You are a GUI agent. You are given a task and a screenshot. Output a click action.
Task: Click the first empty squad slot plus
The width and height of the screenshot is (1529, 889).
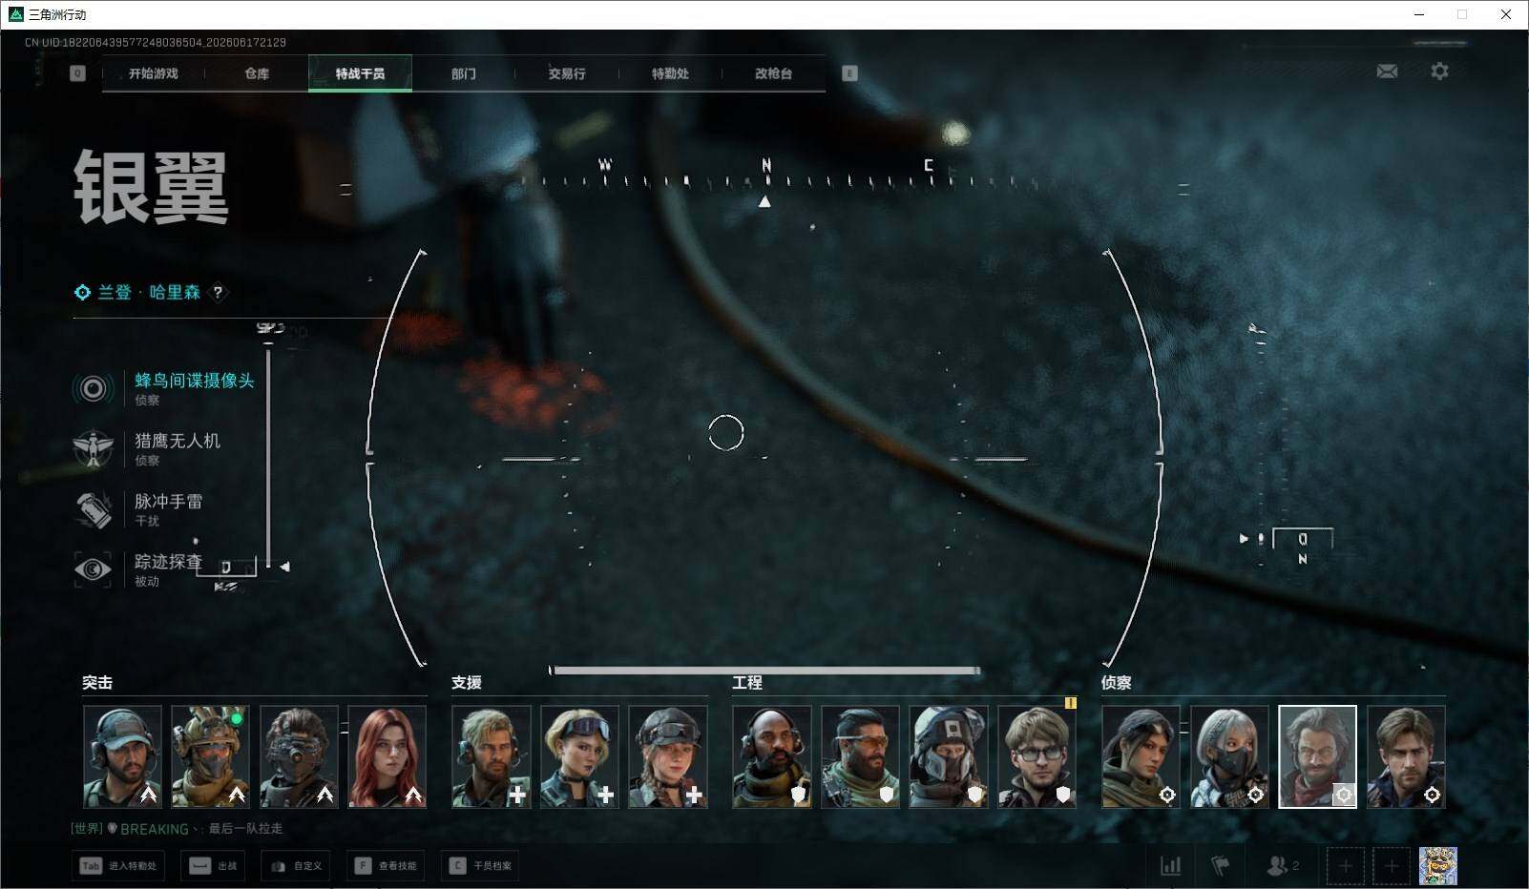(x=1345, y=866)
